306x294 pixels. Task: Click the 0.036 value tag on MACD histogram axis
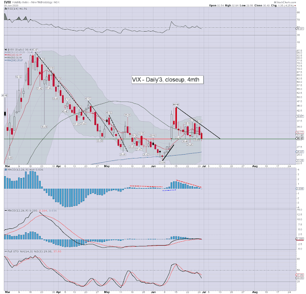coord(300,189)
